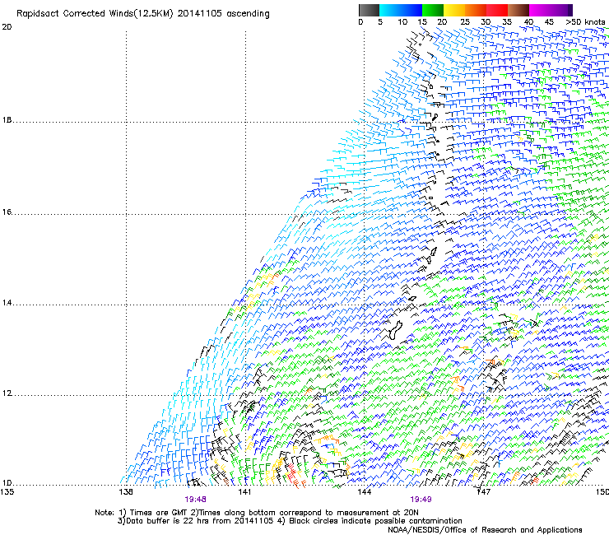Click the orange 25-30 knots color swatch
This screenshot has width=609, height=535.
(x=476, y=10)
